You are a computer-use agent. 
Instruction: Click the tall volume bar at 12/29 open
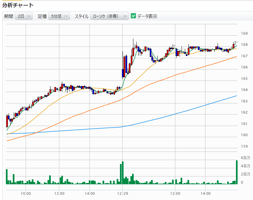tap(123, 173)
